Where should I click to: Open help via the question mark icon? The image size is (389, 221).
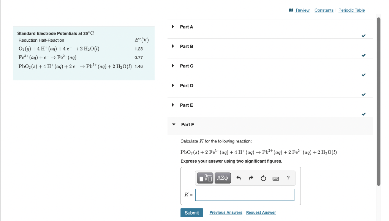tap(288, 178)
